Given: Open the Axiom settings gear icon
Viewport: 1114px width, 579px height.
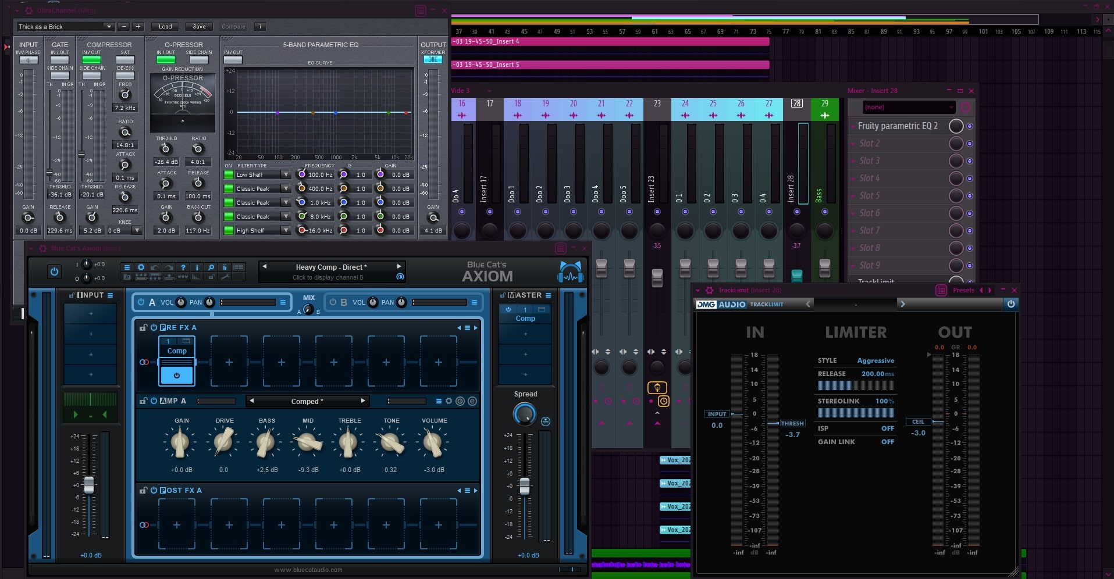Looking at the screenshot, I should (x=141, y=267).
